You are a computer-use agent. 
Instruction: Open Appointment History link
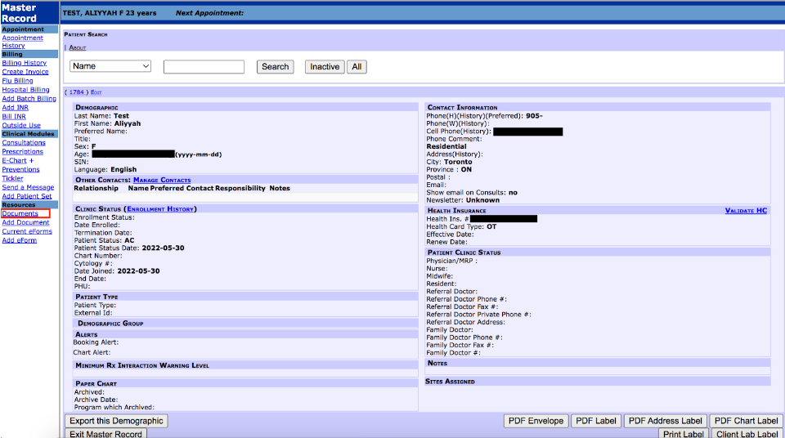click(23, 42)
